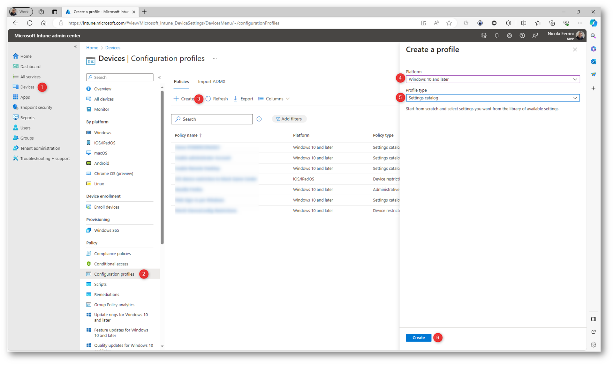Click the info icon beside the search box
Image resolution: width=614 pixels, height=365 pixels.
tap(259, 119)
